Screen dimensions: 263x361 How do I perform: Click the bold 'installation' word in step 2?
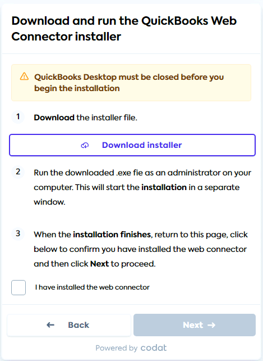(164, 187)
